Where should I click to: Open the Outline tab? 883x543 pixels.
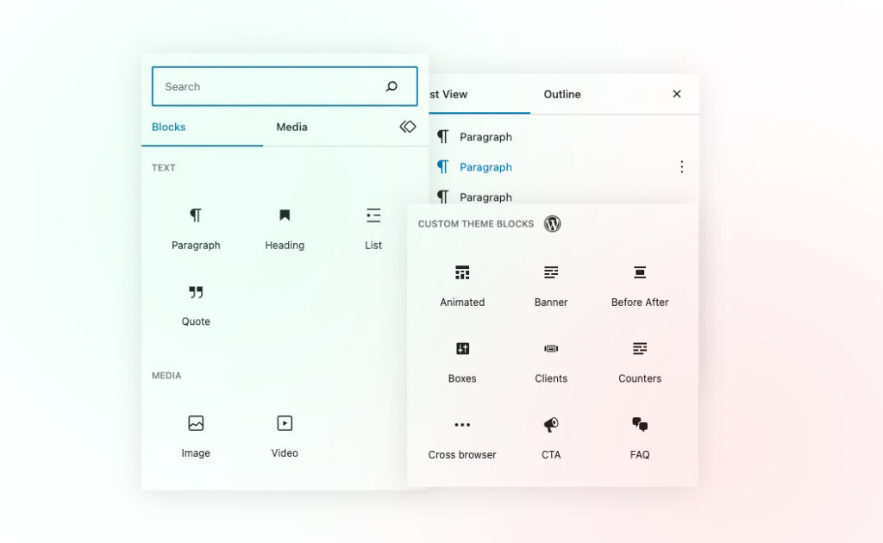coord(562,94)
